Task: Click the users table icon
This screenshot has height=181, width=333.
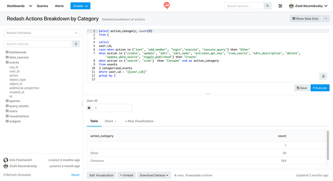Action: [x=7, y=111]
